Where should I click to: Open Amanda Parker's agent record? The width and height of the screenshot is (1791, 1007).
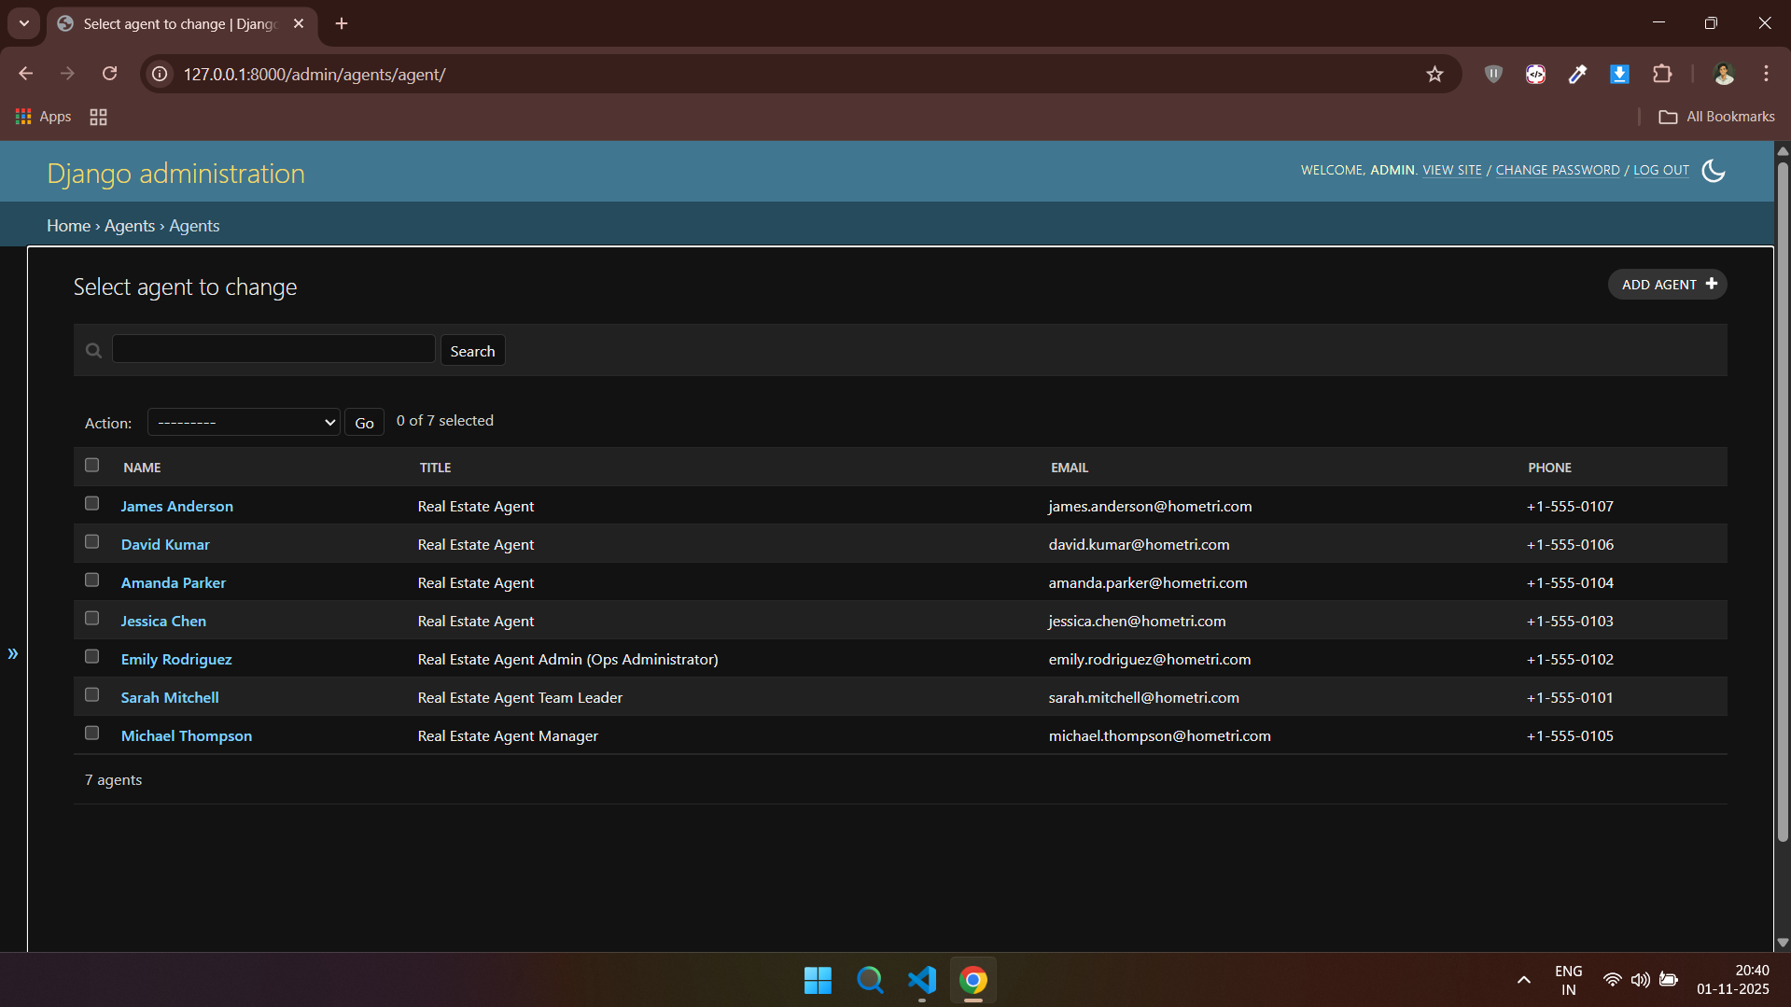pos(174,582)
